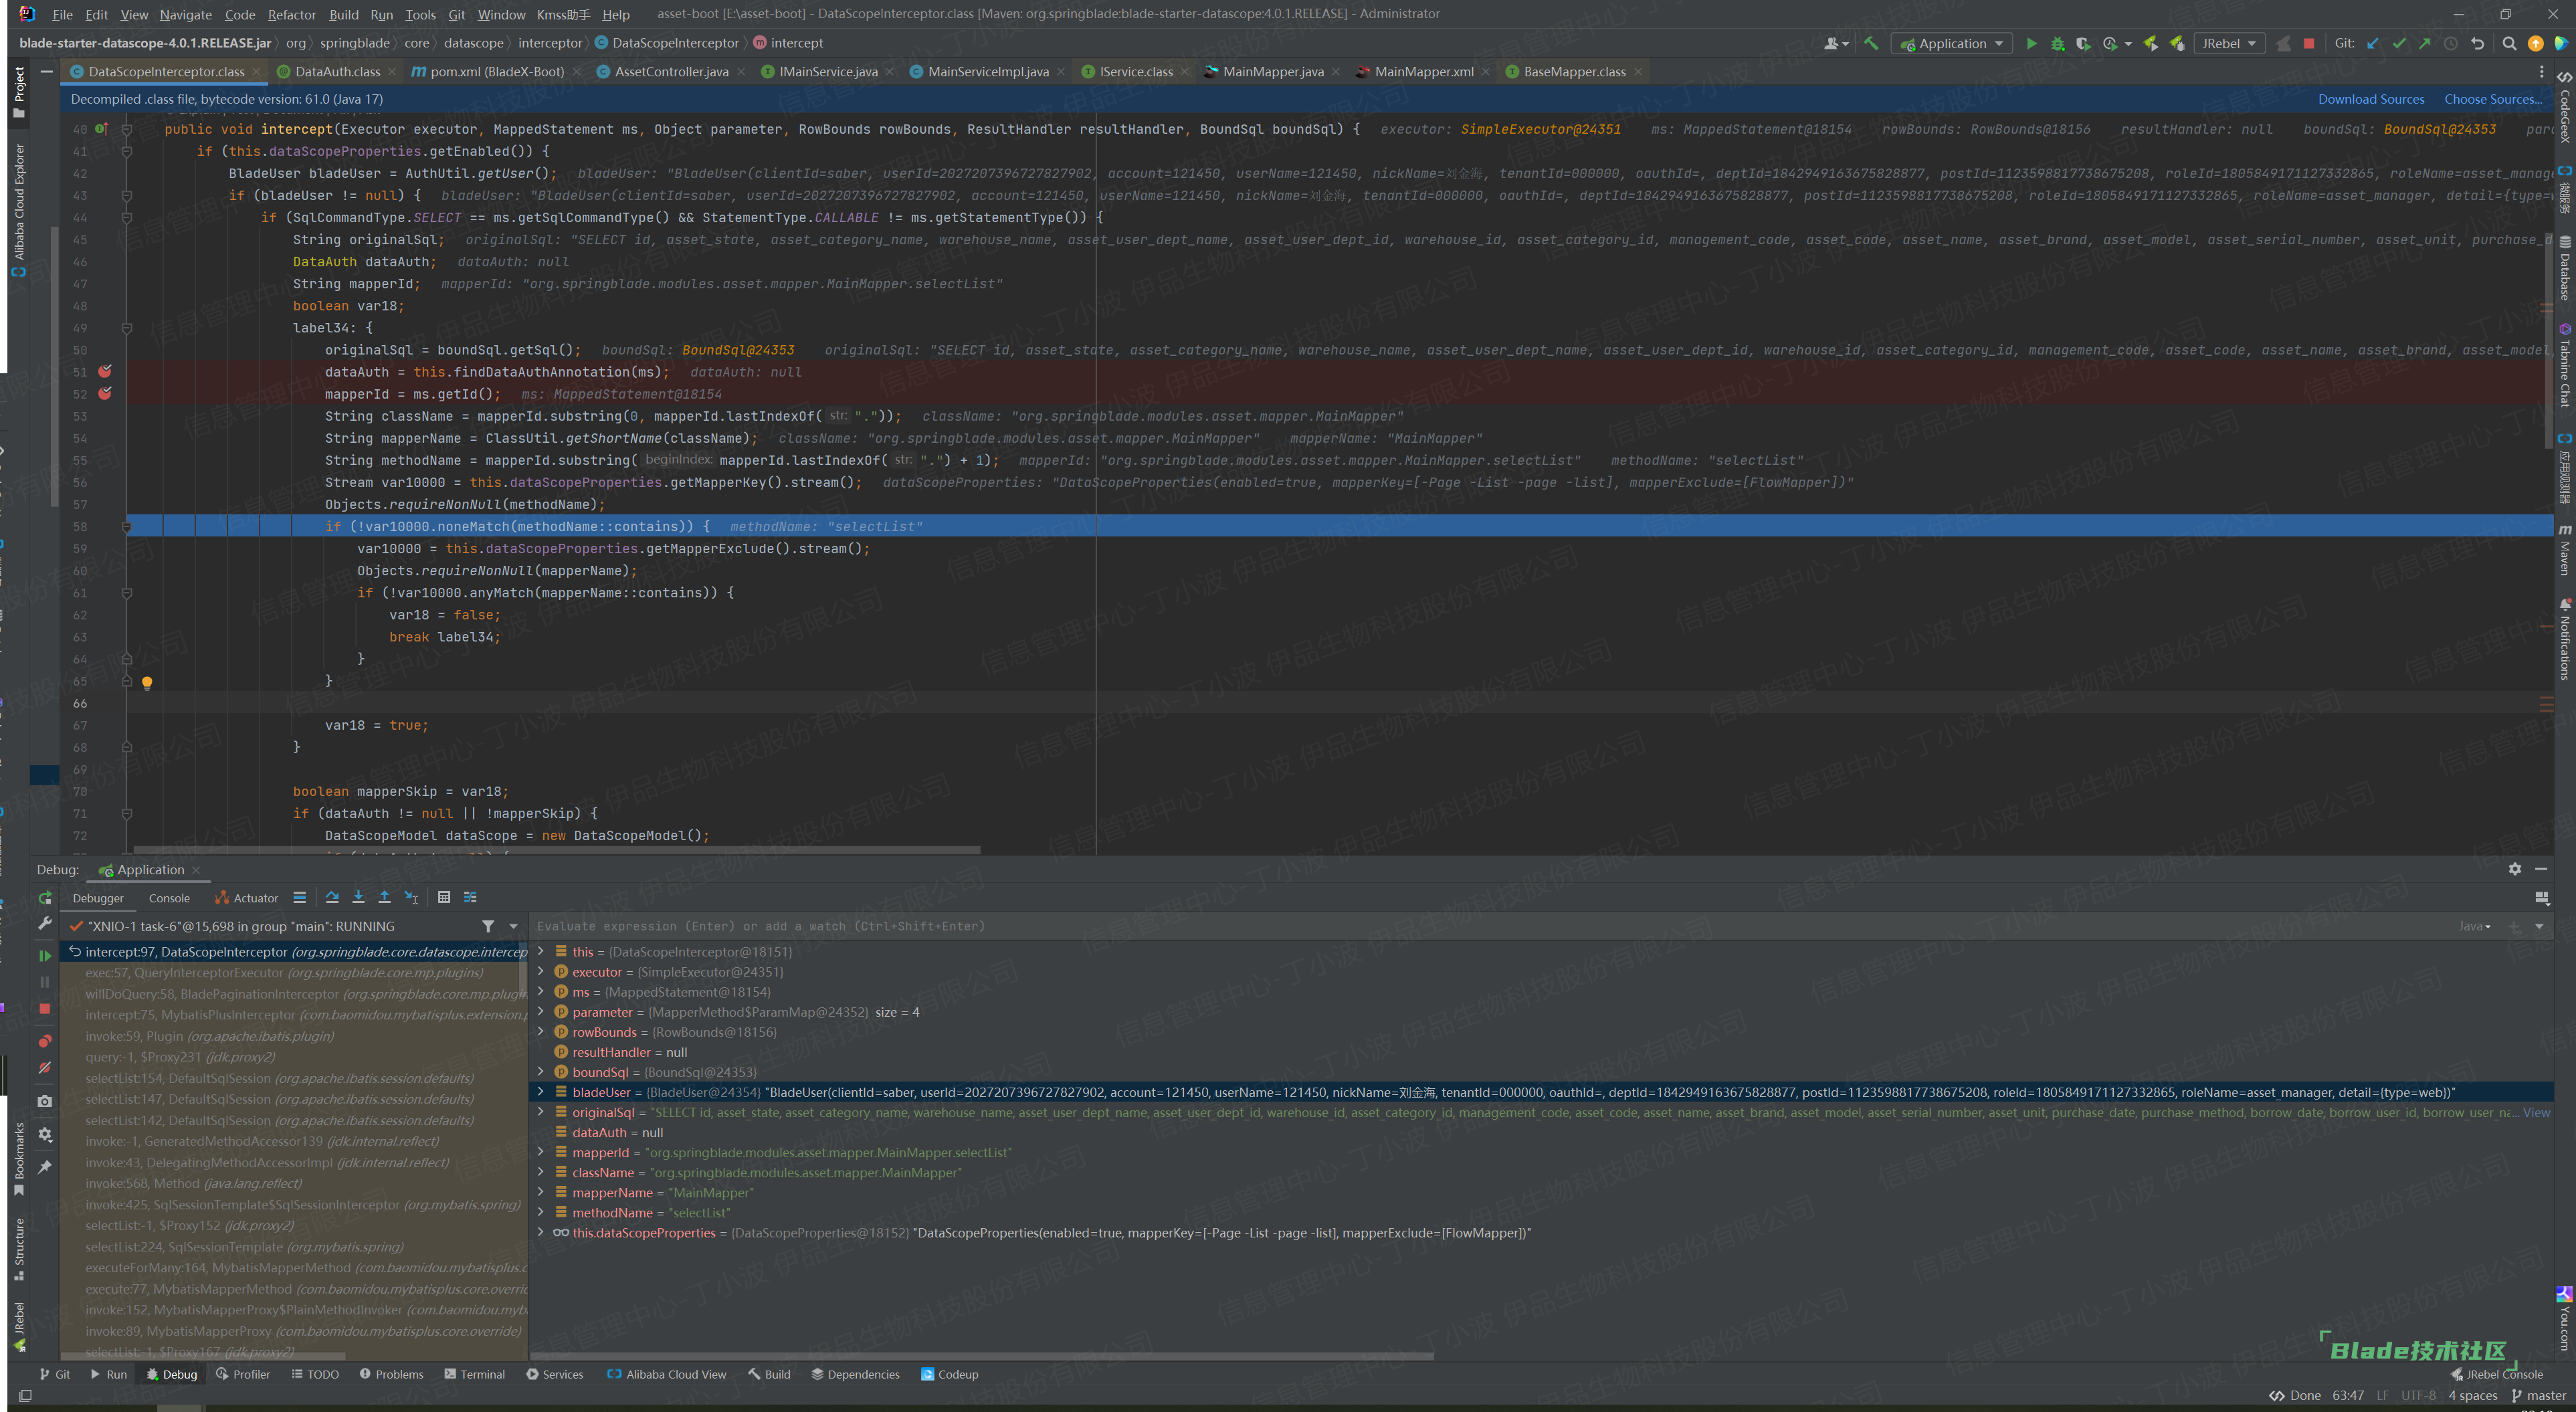Click Run with Coverage shield icon

click(x=2083, y=43)
